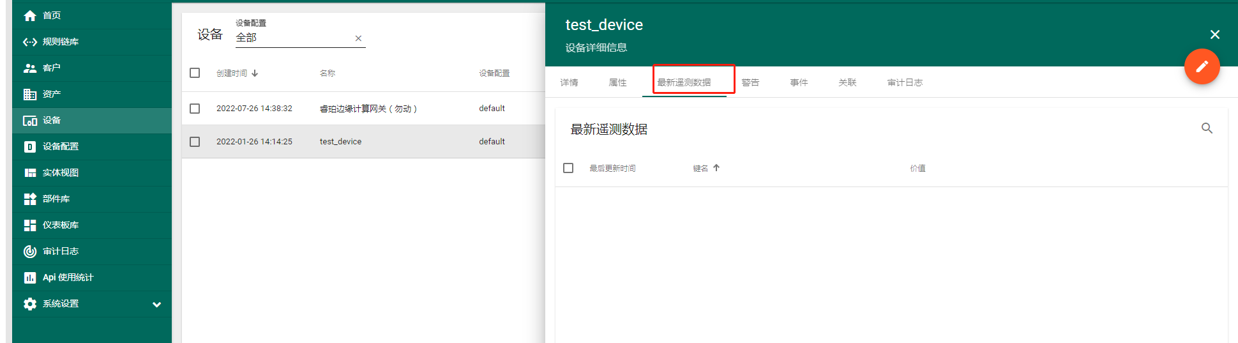
Task: Select the 睿珀边缘计算网关 device name
Action: pos(368,109)
